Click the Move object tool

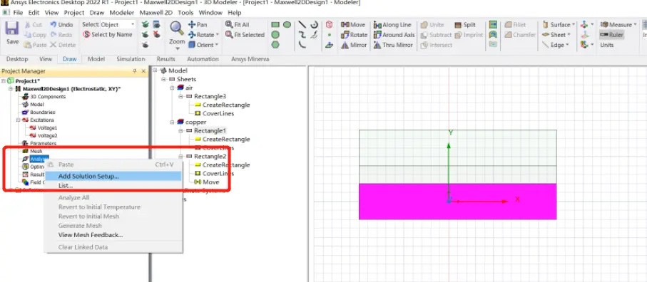[353, 25]
